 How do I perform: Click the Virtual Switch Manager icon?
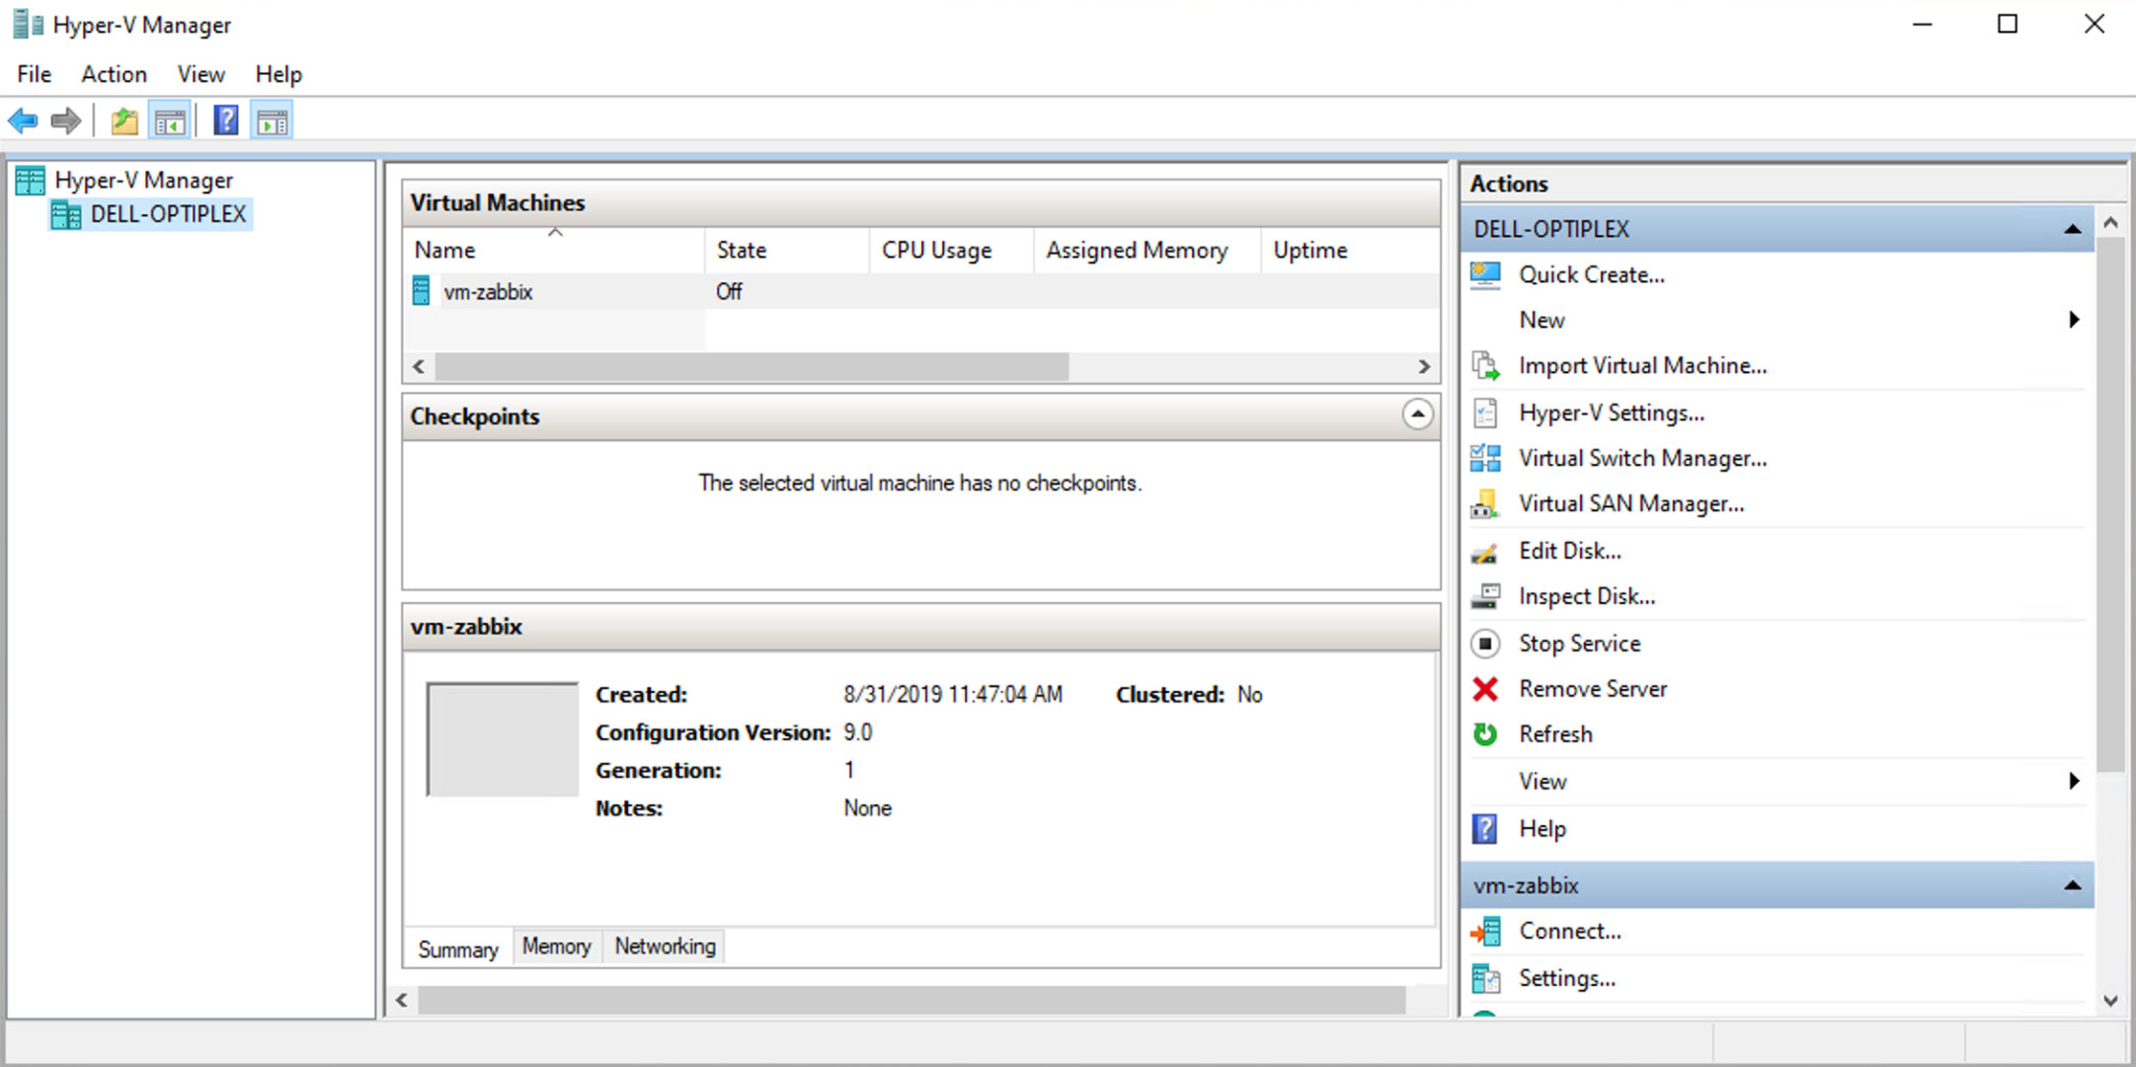1489,459
